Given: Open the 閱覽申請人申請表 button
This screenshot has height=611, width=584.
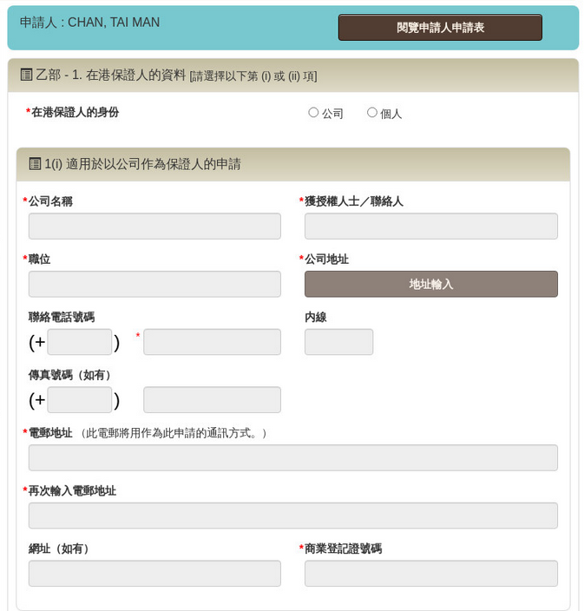Looking at the screenshot, I should tap(440, 28).
